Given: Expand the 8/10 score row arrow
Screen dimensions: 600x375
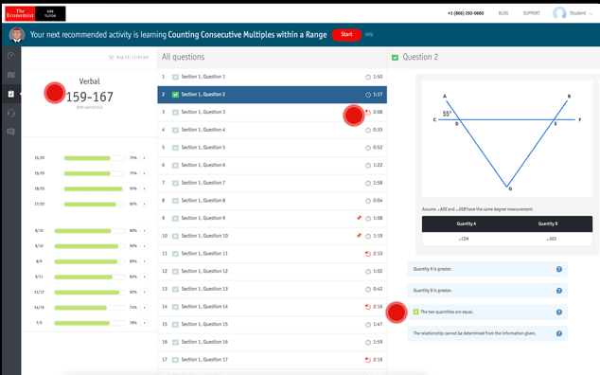Looking at the screenshot, I should 144,231.
